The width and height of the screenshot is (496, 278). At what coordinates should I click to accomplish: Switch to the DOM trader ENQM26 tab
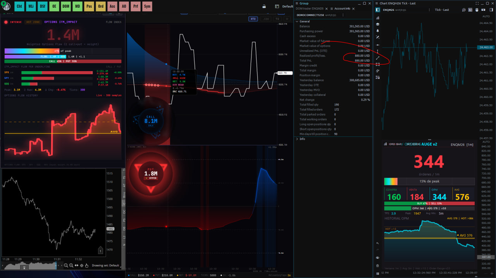pyautogui.click(x=310, y=9)
